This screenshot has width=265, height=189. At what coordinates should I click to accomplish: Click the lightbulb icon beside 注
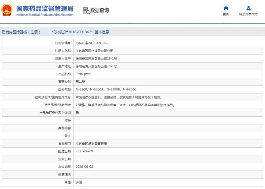[x=66, y=182]
